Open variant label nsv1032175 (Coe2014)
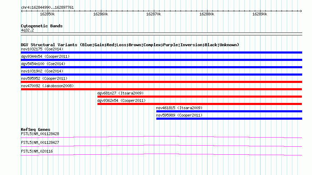312x175 pixels. coord(42,49)
